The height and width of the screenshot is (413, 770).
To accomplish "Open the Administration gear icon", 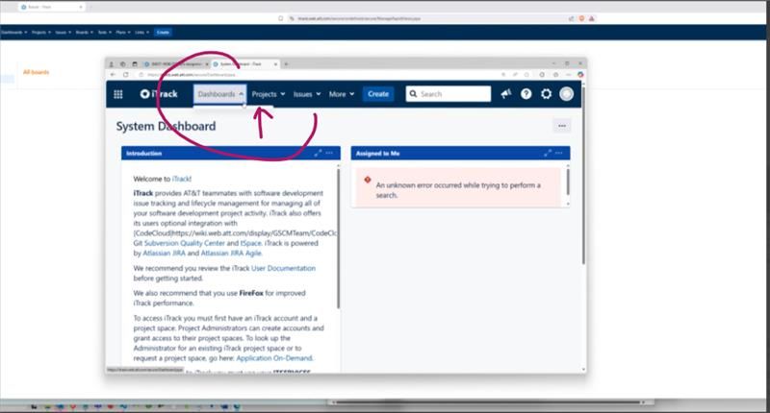I will coord(546,93).
